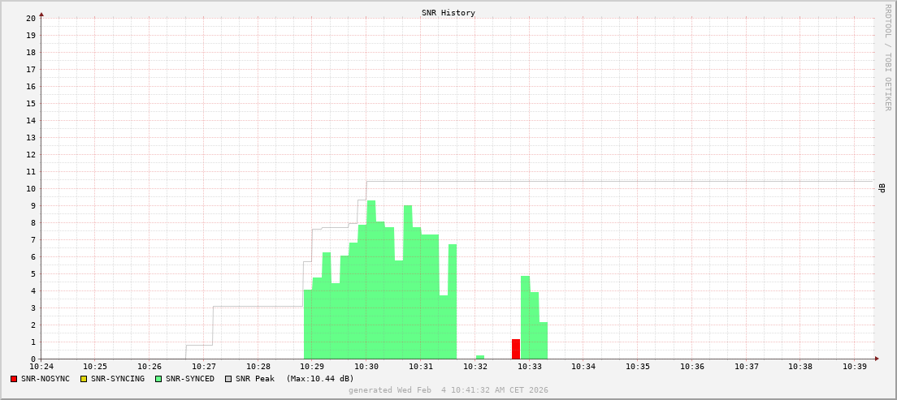Click the arrow atop the vertical axis
This screenshot has width=897, height=400.
point(41,14)
